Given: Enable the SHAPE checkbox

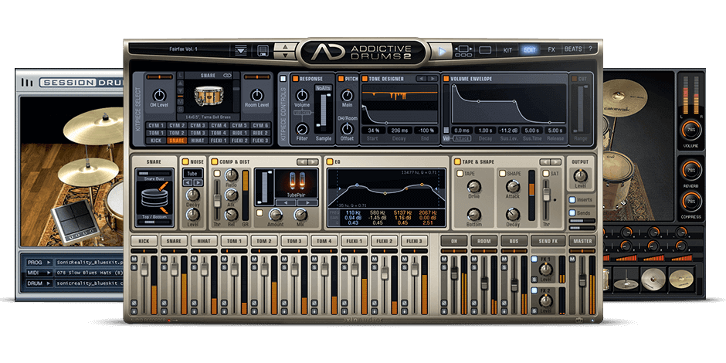Looking at the screenshot, I should pyautogui.click(x=502, y=174).
